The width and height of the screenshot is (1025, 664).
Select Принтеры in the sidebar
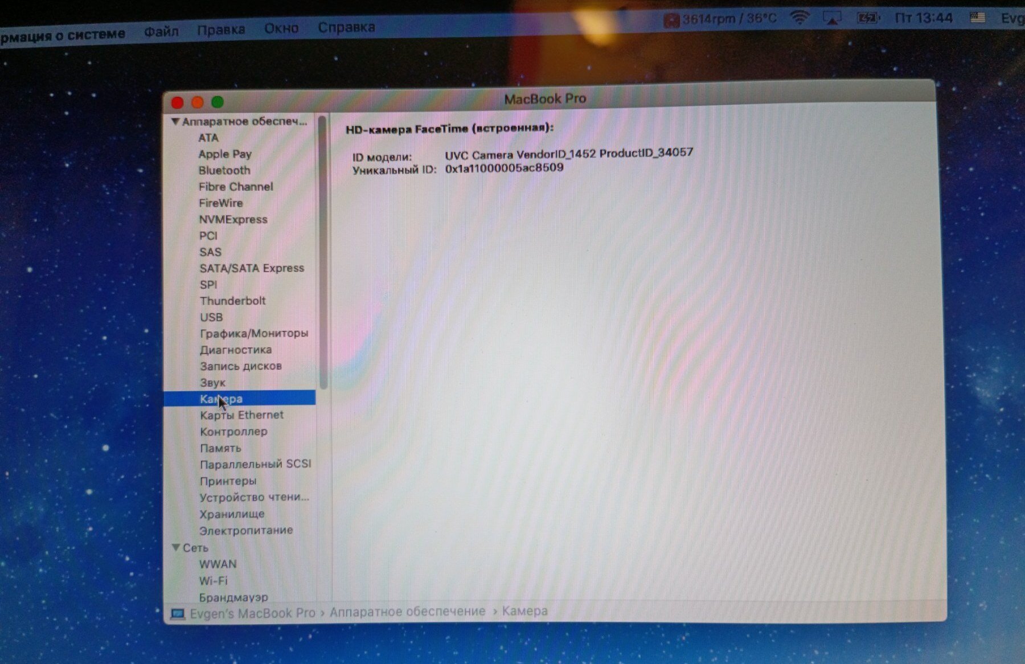(228, 481)
